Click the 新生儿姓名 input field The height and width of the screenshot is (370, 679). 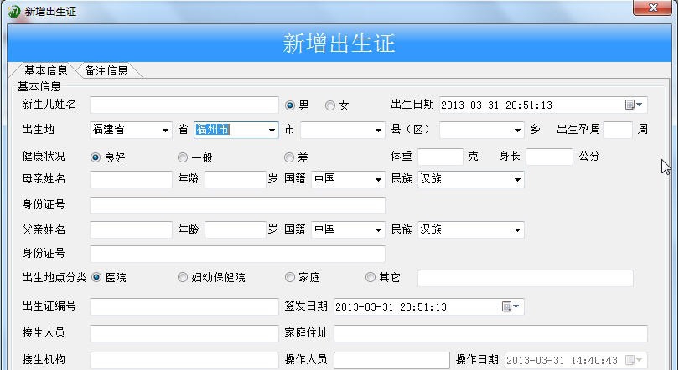(184, 105)
